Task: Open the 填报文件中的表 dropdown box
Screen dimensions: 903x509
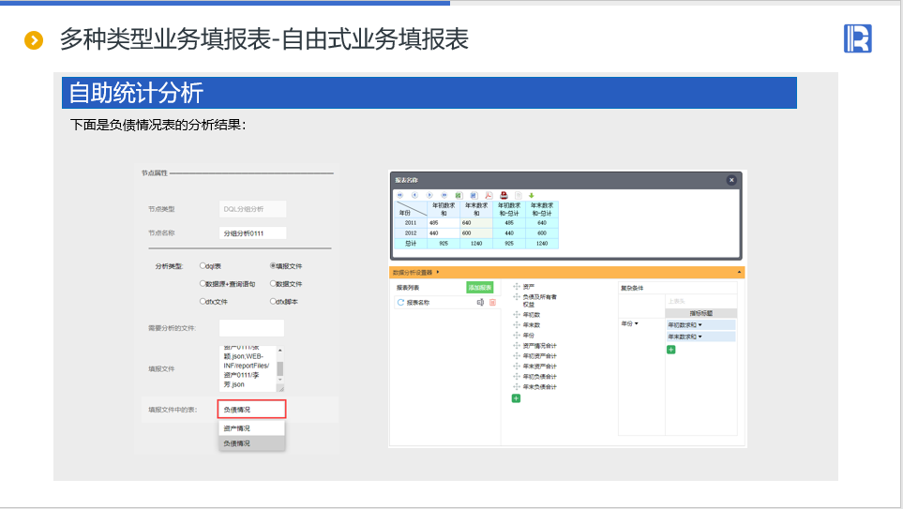Action: click(251, 410)
